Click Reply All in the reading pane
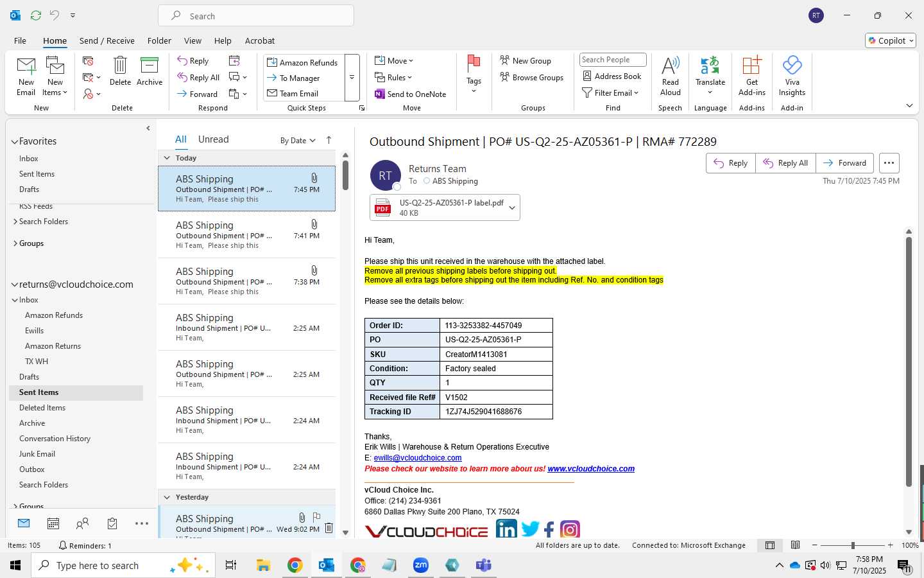924x578 pixels. tap(785, 163)
